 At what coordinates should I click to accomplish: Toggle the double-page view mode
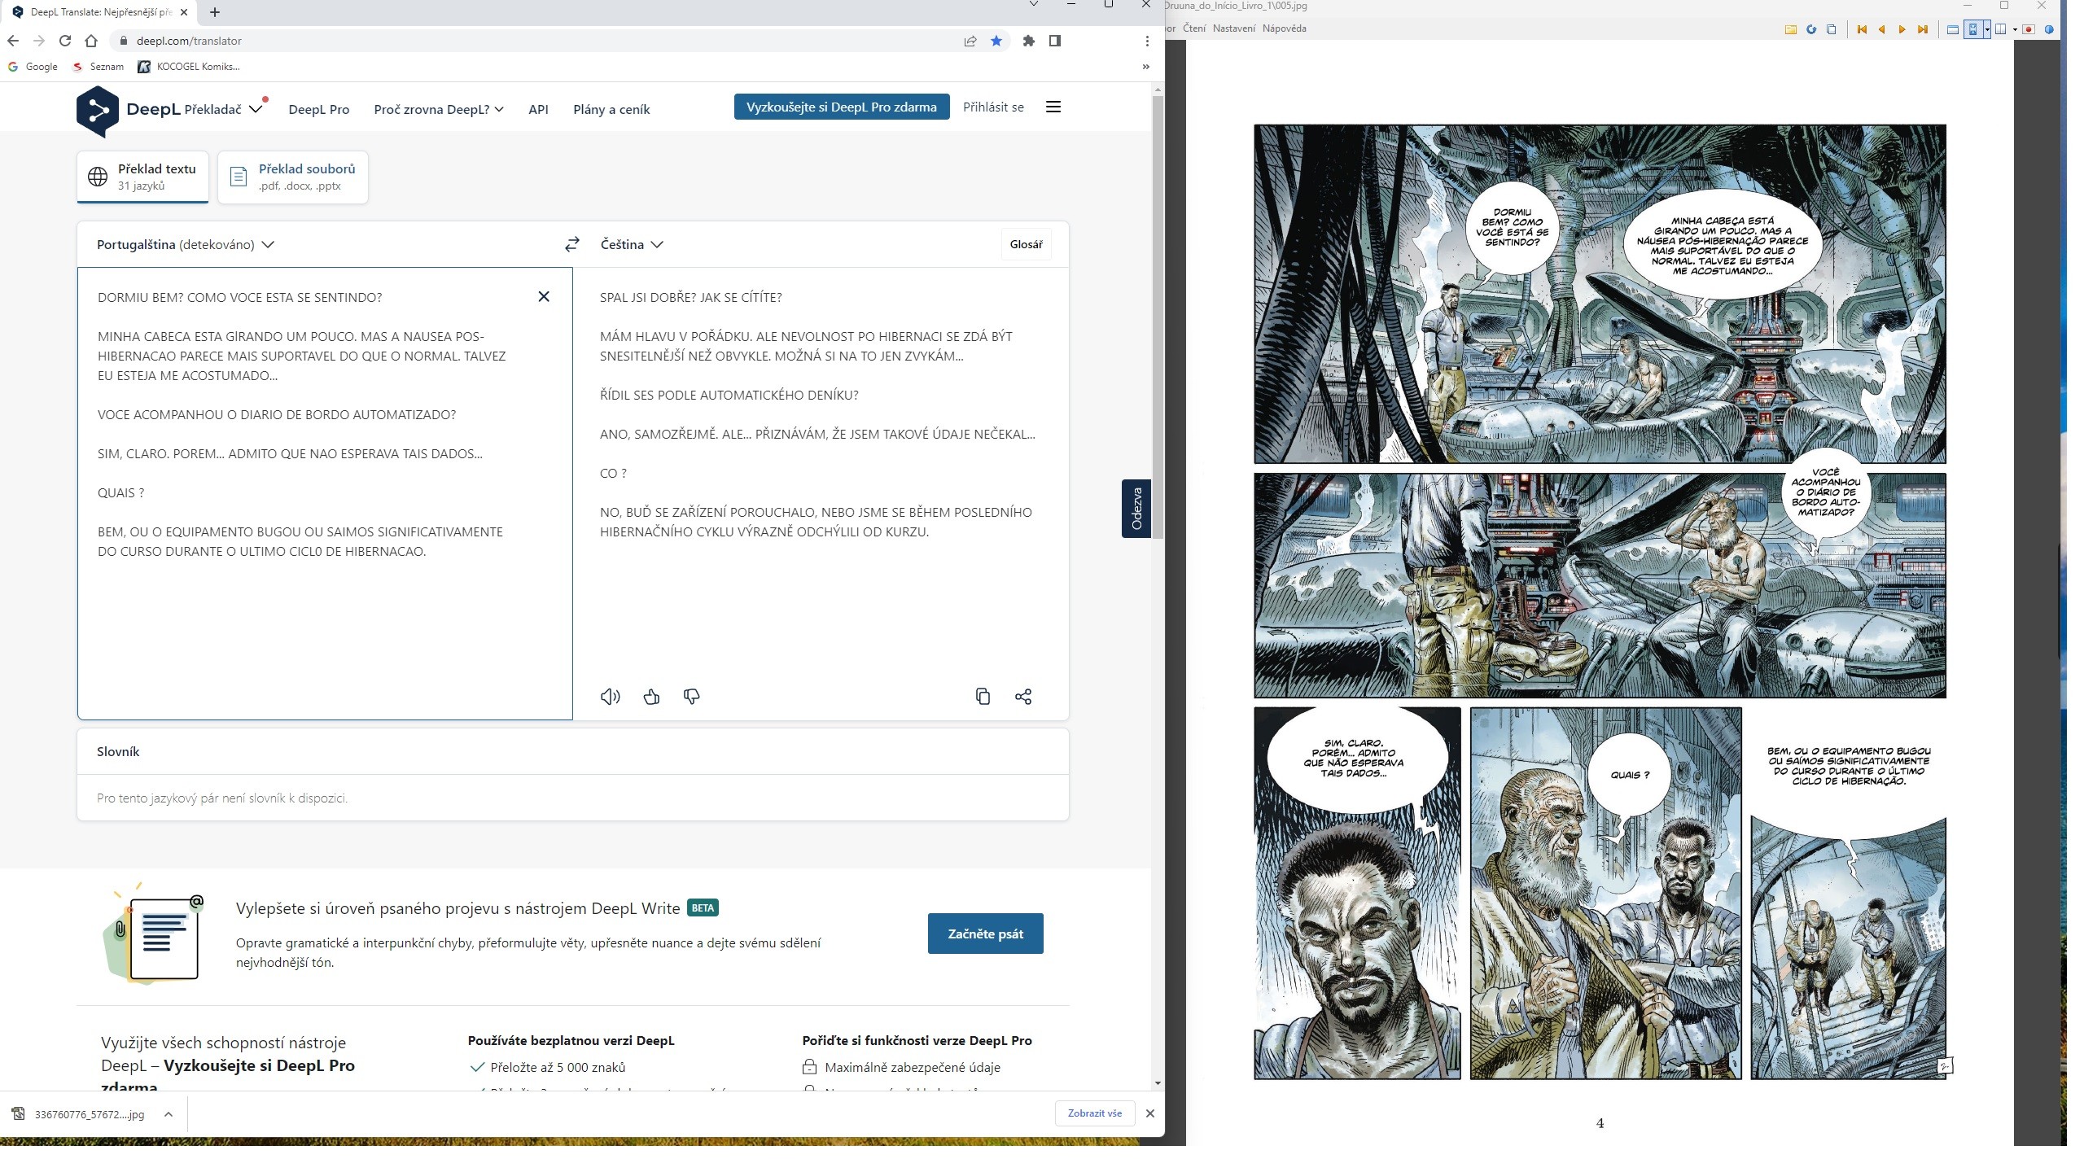point(2000,29)
